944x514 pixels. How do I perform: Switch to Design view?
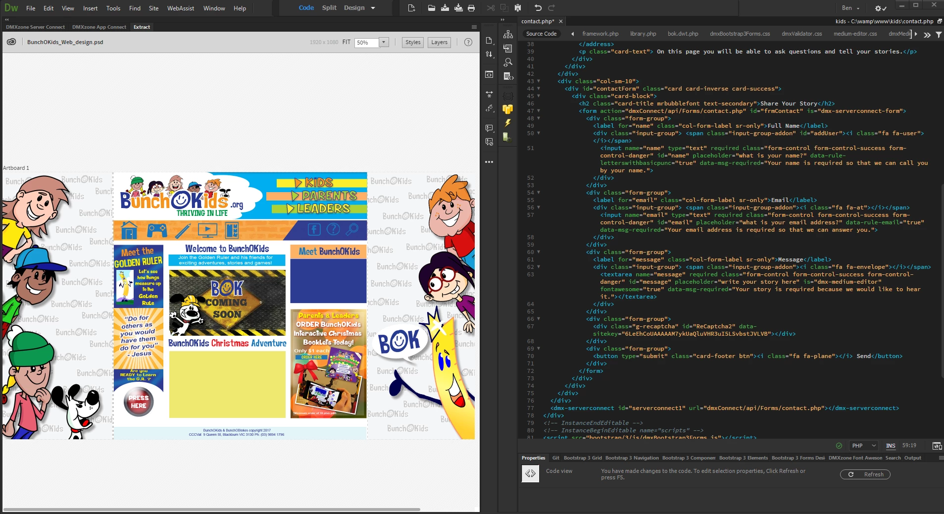[x=354, y=8]
